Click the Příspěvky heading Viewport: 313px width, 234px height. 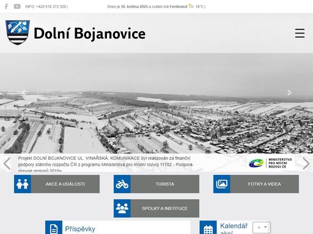click(x=80, y=229)
